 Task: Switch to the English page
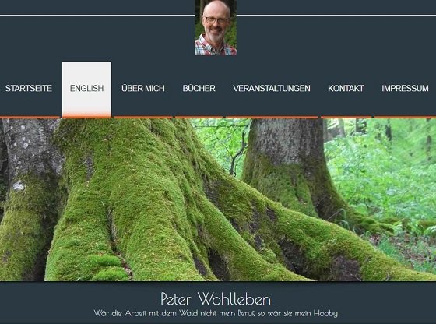86,89
